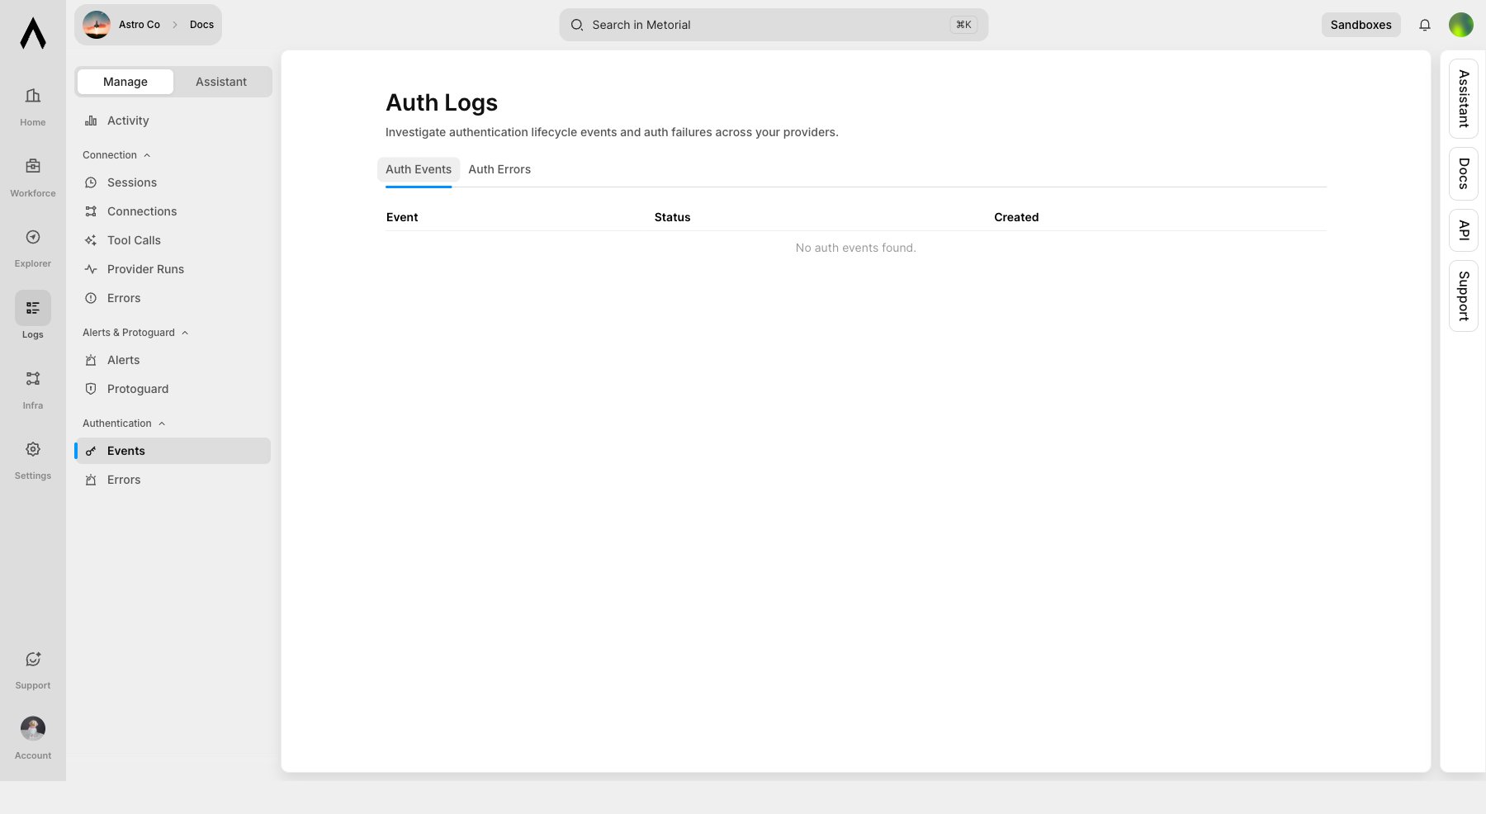
Task: Click the ⌘K shortcut badge
Action: (963, 25)
